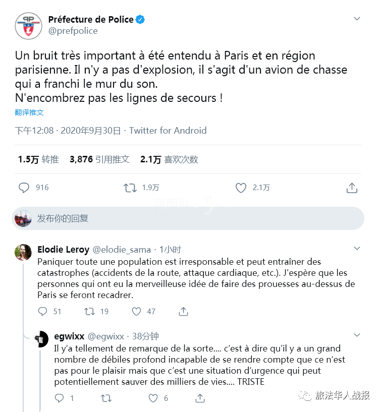View the 1.5万 转推 retweets list

coord(38,159)
